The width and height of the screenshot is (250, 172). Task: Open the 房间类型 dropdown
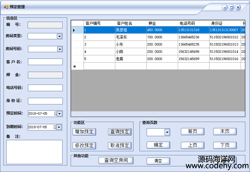(x=59, y=36)
